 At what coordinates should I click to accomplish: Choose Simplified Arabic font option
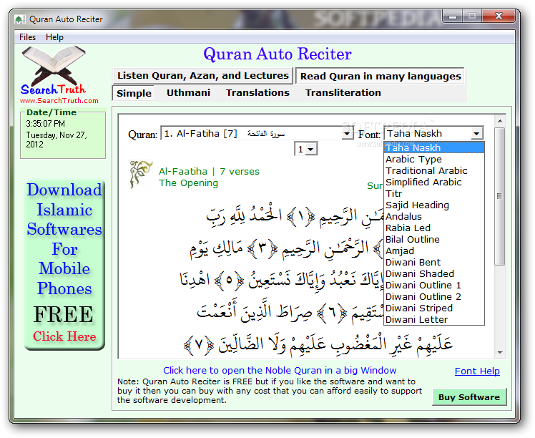click(434, 182)
